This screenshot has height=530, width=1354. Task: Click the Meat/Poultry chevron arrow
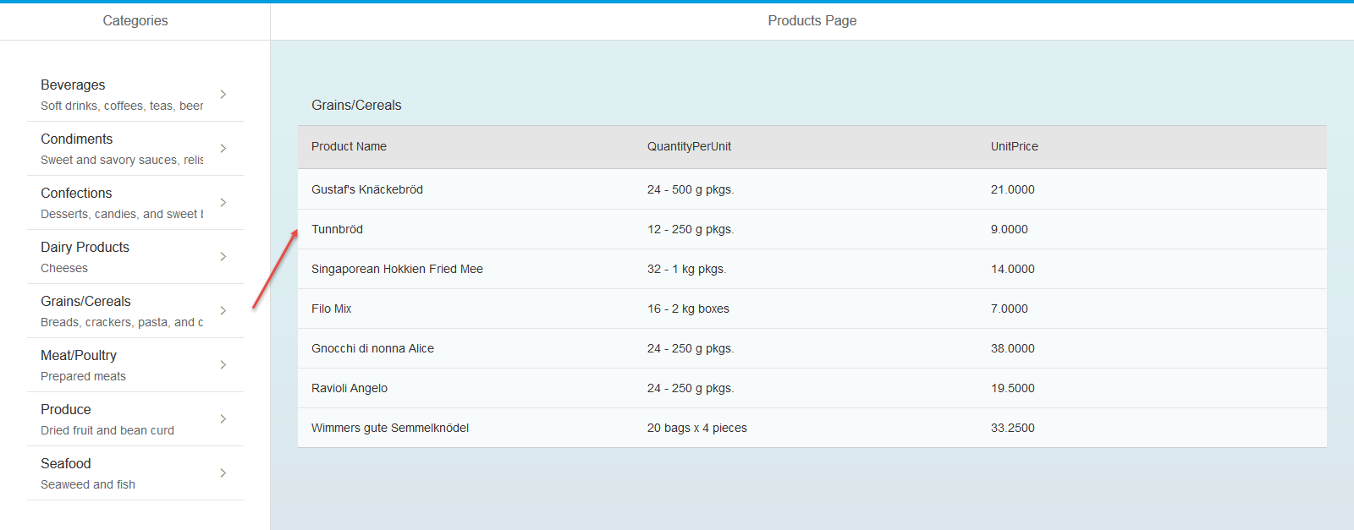pos(223,364)
